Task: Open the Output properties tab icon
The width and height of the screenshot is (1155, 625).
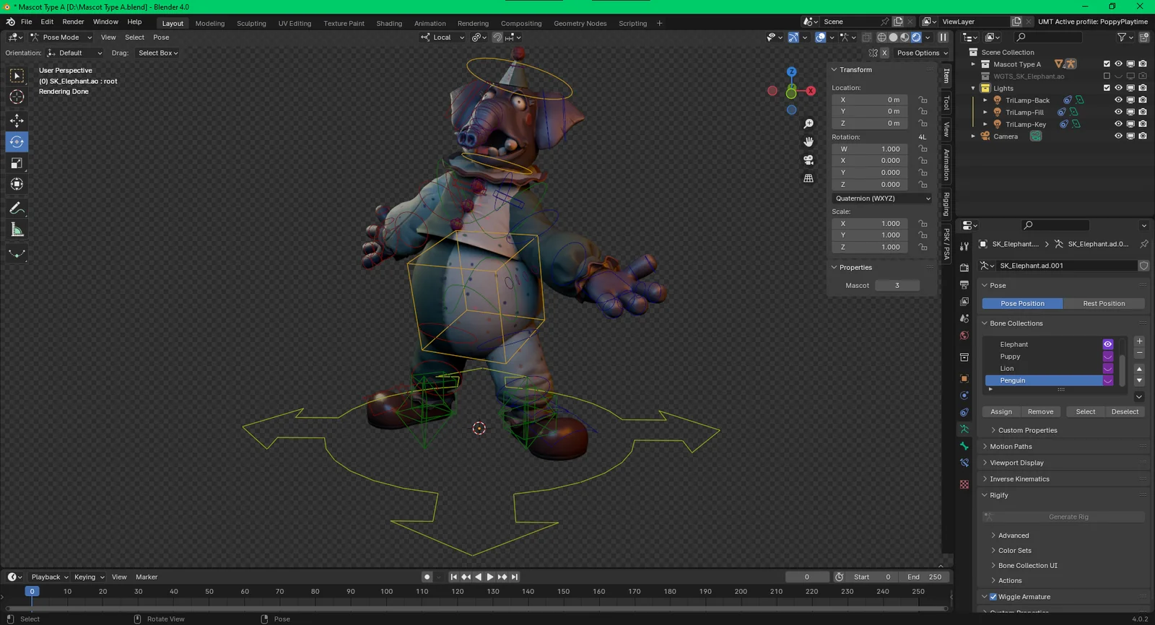Action: click(964, 284)
